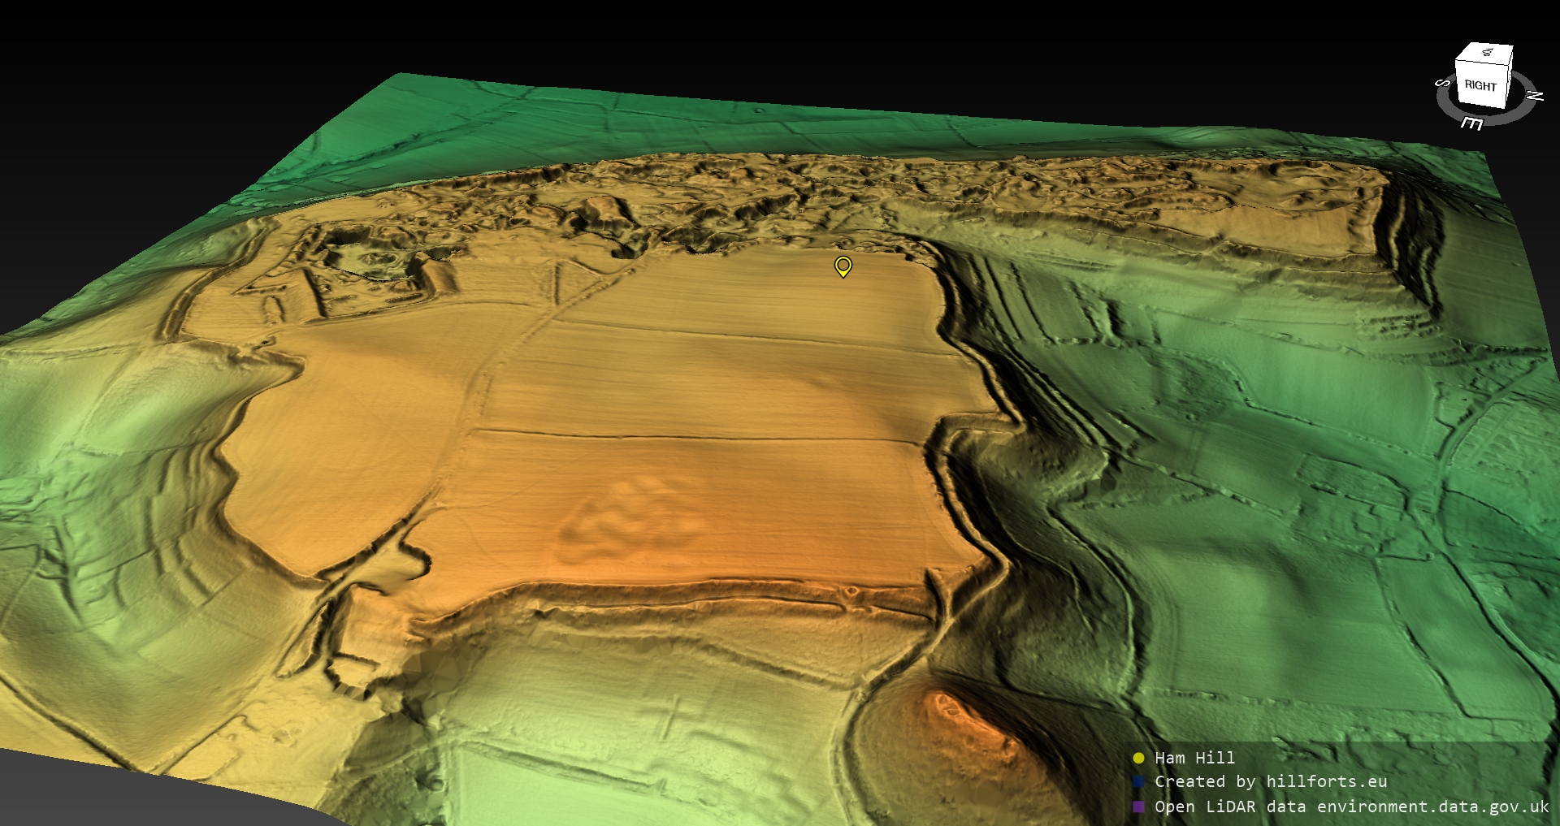Image resolution: width=1560 pixels, height=826 pixels.
Task: Click the Top face of the view cube
Action: point(1486,53)
